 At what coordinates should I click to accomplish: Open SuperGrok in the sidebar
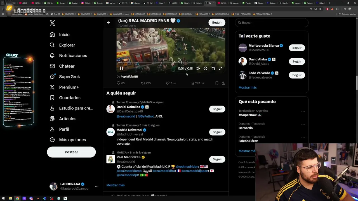65,76
